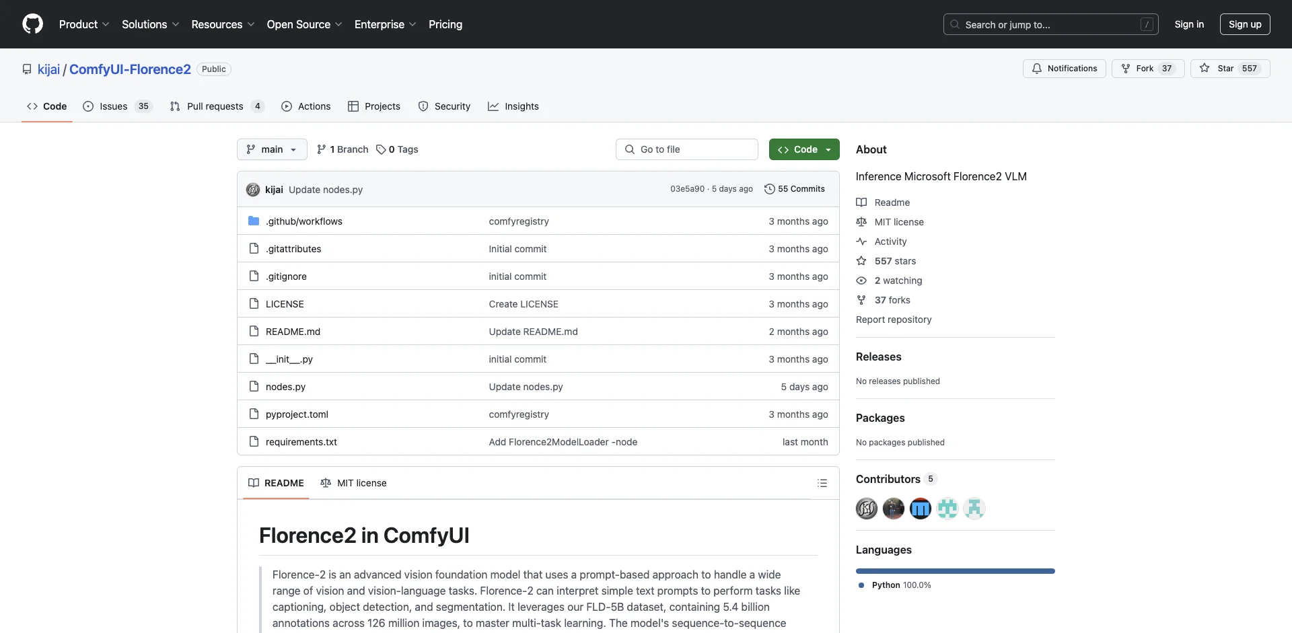Open the README.md file
1292x633 pixels.
click(293, 332)
